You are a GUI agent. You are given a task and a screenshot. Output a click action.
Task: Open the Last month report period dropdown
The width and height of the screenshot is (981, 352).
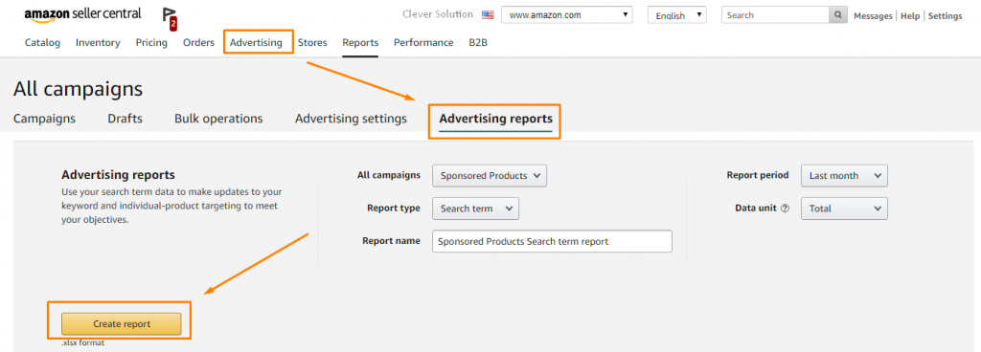point(844,175)
